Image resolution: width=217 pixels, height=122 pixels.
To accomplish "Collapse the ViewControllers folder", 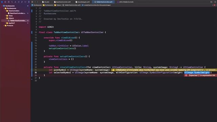I will pyautogui.click(x=5, y=11).
